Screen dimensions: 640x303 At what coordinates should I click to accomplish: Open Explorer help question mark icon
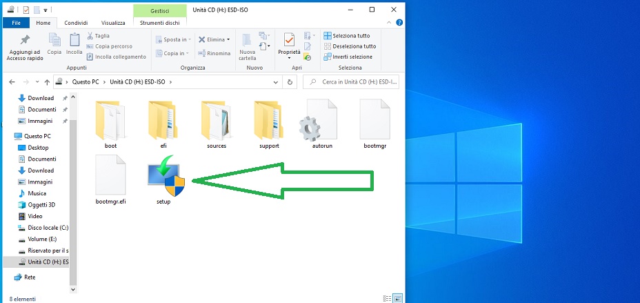[x=399, y=23]
